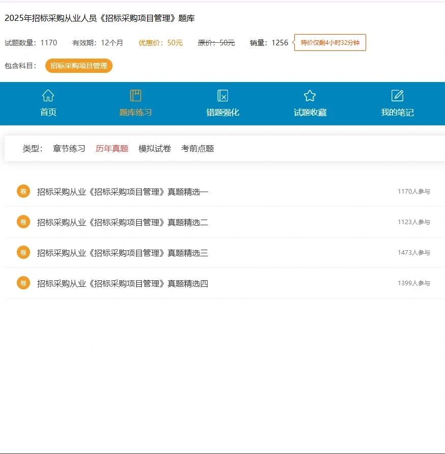This screenshot has width=445, height=454.
Task: Click the 卷 icon beside 真题精选三
Action: point(23,252)
